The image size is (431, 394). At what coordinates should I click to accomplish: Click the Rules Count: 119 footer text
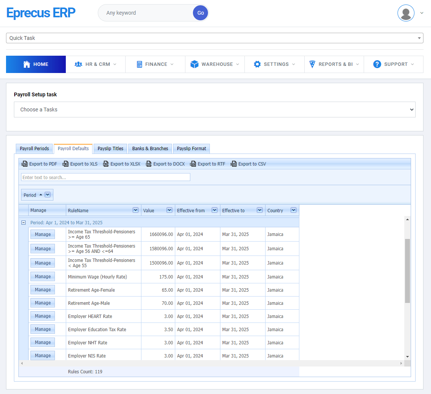click(85, 371)
